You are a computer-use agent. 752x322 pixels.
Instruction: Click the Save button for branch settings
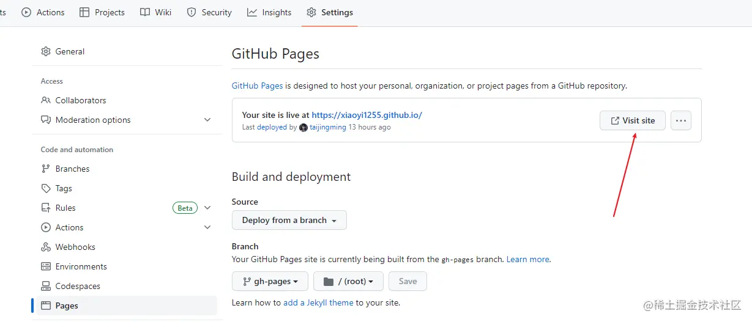408,281
